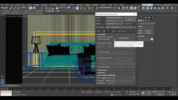Viewport: 178px width, 100px height.
Task: Switch to the Settings tab
Action: pos(113,31)
